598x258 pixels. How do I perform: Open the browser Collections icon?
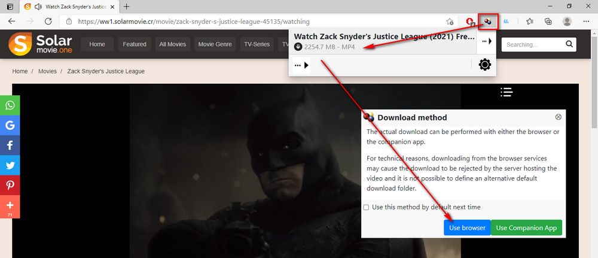548,22
